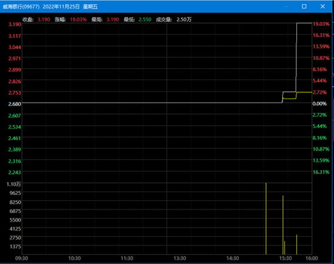This screenshot has height=264, width=334.
Task: Click the 16:00 time axis label
Action: (312, 259)
